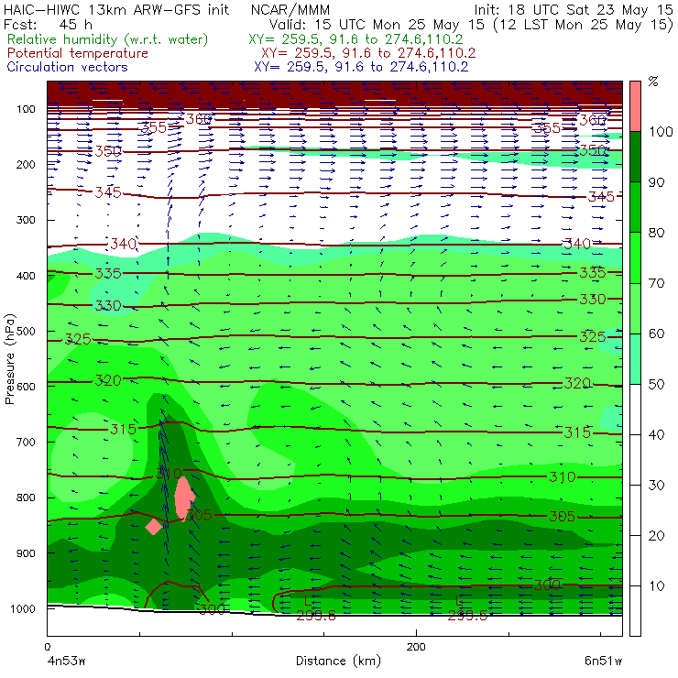Click the '700' pressure axis tick label

(x=26, y=443)
